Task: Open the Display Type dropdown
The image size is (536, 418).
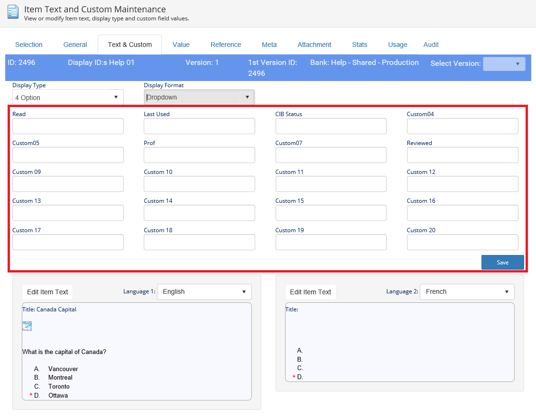Action: tap(68, 97)
